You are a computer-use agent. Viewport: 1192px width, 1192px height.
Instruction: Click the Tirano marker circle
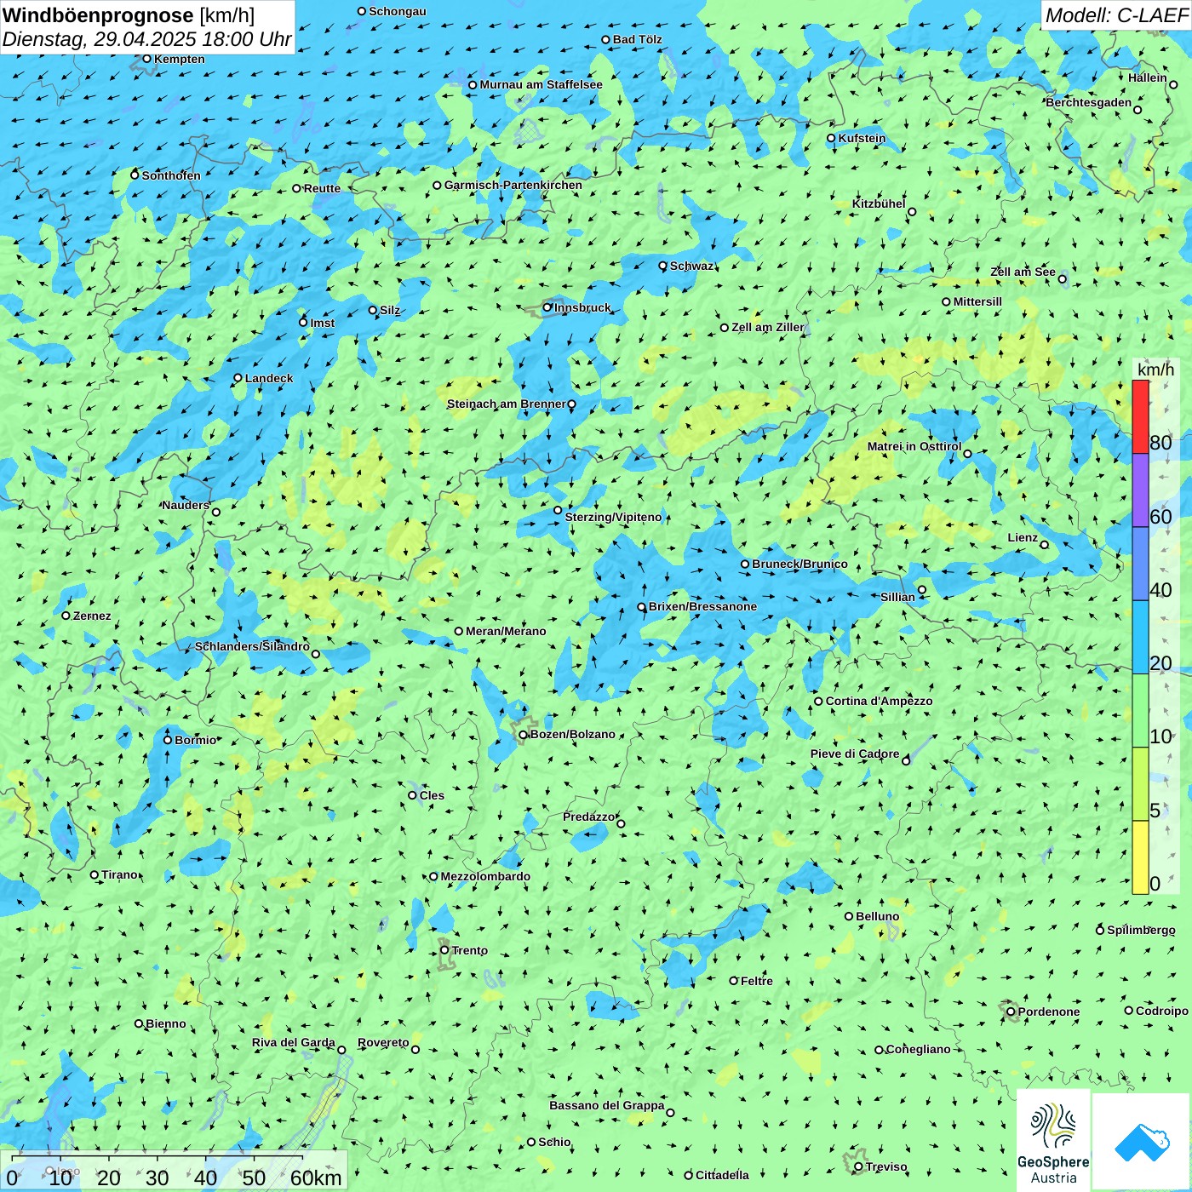click(95, 874)
